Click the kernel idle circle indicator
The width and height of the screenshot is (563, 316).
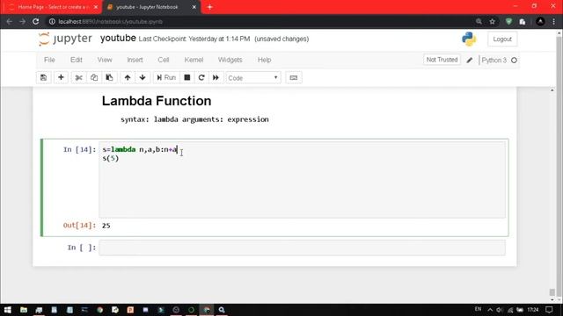514,61
